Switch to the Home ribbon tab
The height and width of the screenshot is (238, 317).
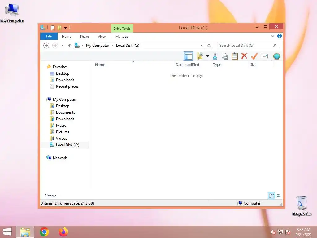pos(67,37)
